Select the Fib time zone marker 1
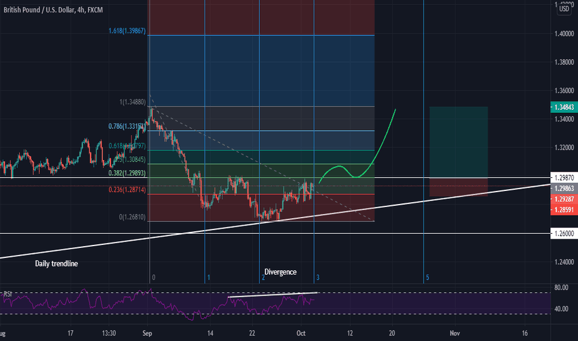The width and height of the screenshot is (578, 341). 208,278
